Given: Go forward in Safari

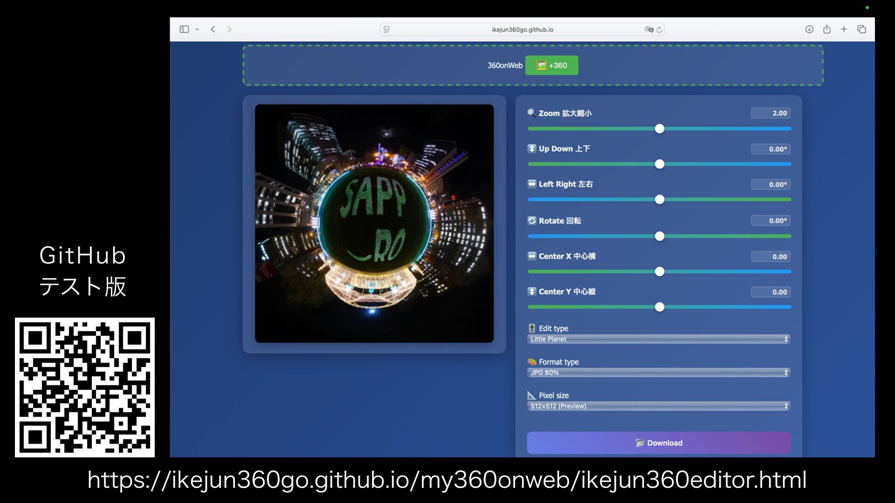Looking at the screenshot, I should pyautogui.click(x=229, y=29).
